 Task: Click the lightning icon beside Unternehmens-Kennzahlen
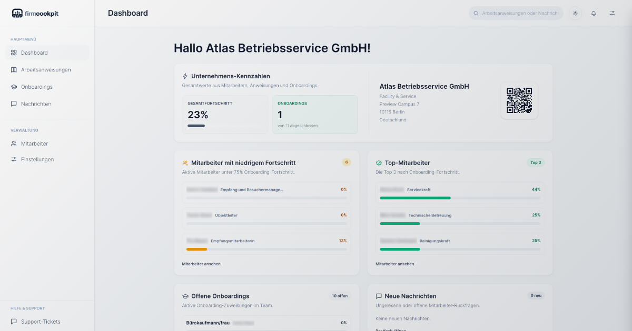[x=185, y=76]
